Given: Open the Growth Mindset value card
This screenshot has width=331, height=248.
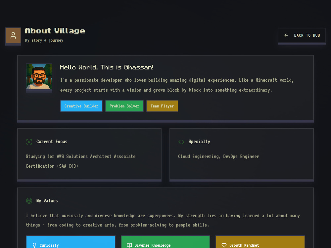Looking at the screenshot, I should point(260,242).
